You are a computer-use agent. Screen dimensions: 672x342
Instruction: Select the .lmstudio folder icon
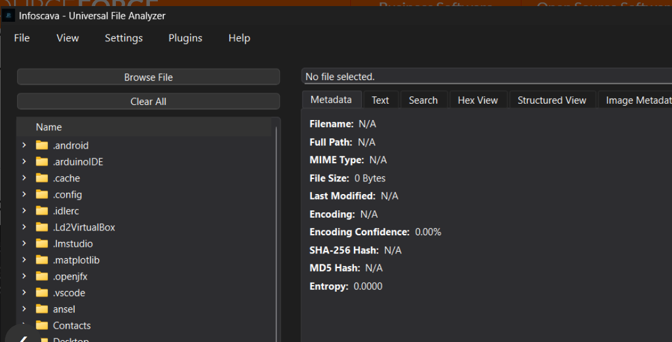(x=42, y=244)
